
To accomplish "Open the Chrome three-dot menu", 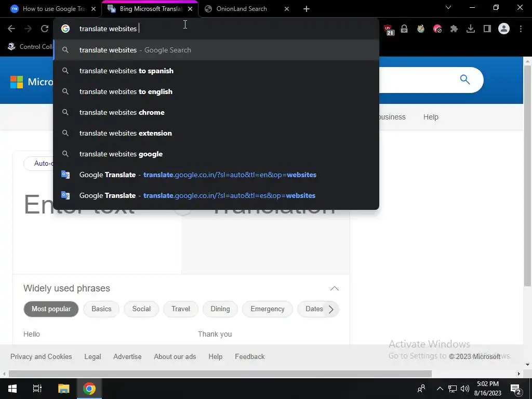I will pyautogui.click(x=521, y=29).
